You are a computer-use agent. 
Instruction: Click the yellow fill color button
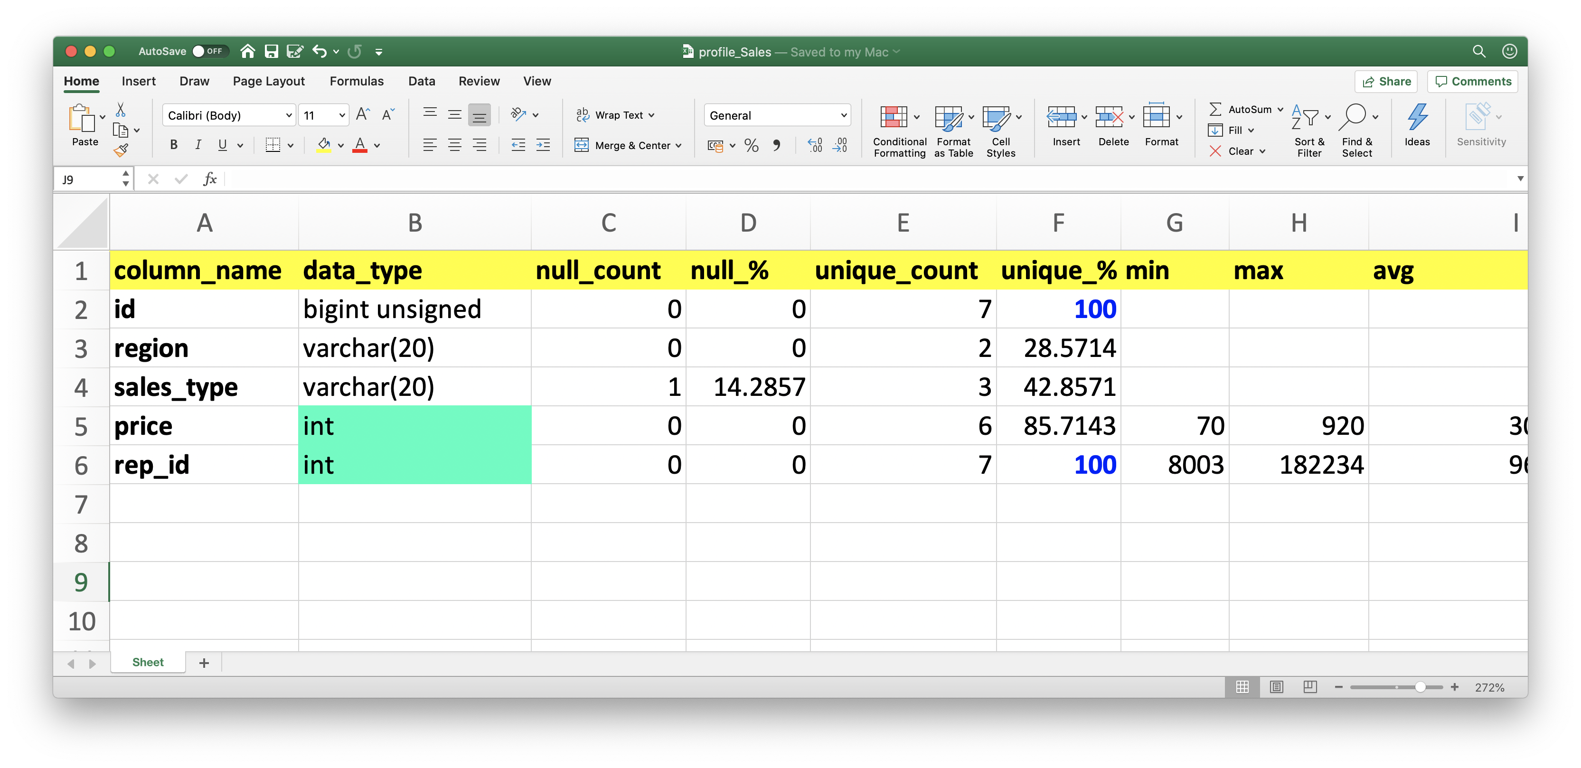(x=323, y=145)
